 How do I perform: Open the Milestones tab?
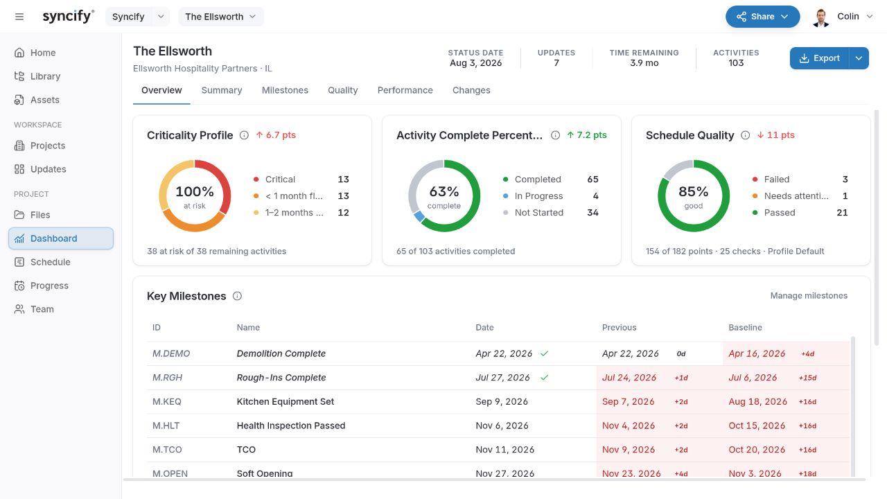pos(285,90)
